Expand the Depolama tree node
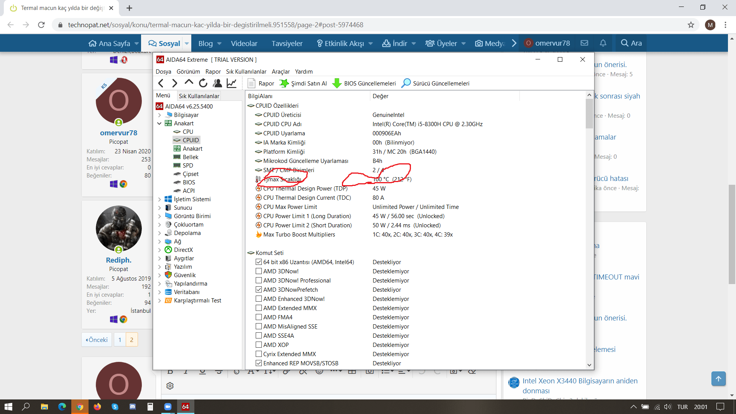The height and width of the screenshot is (414, 736). tap(159, 233)
